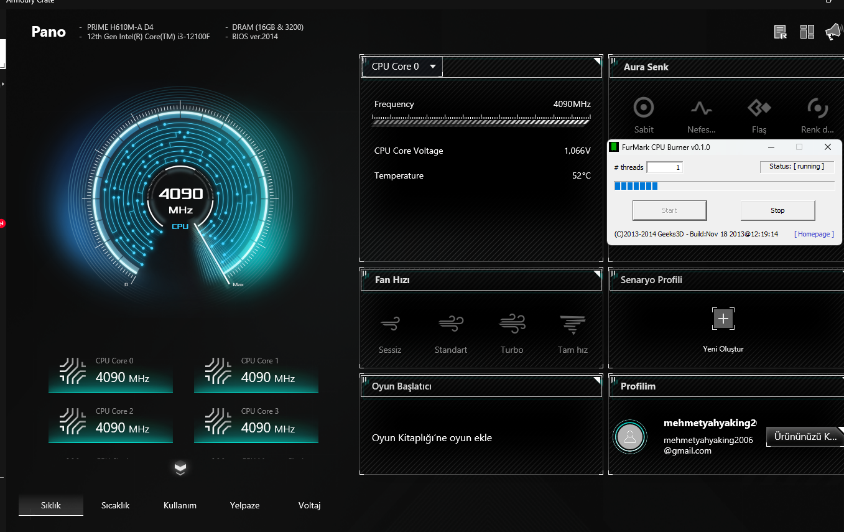This screenshot has height=532, width=844.
Task: Click the mehmetyahyaking2006 @gmail.com email text
Action: click(x=708, y=446)
